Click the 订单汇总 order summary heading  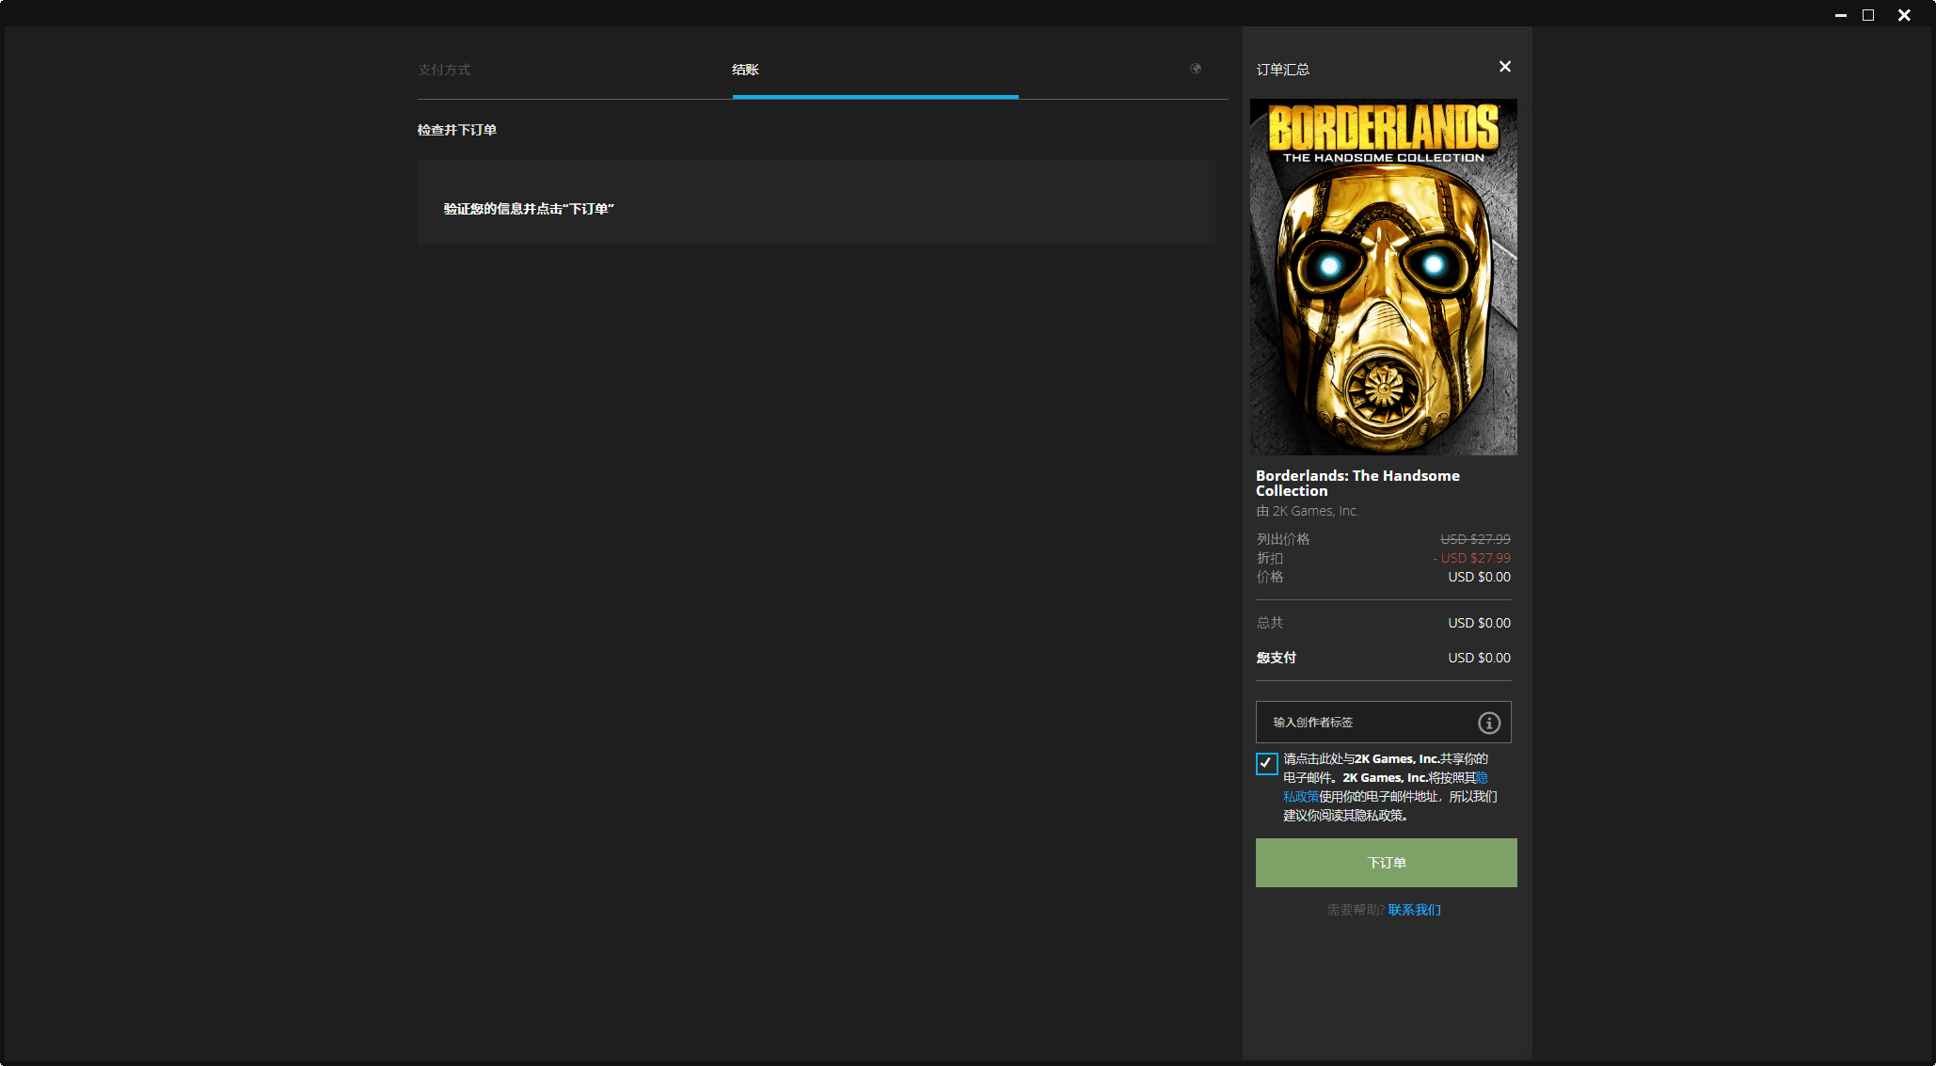[1282, 70]
